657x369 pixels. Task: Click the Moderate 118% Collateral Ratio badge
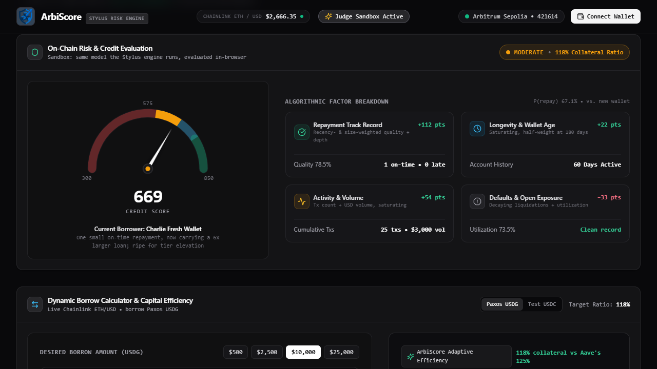[x=565, y=52]
